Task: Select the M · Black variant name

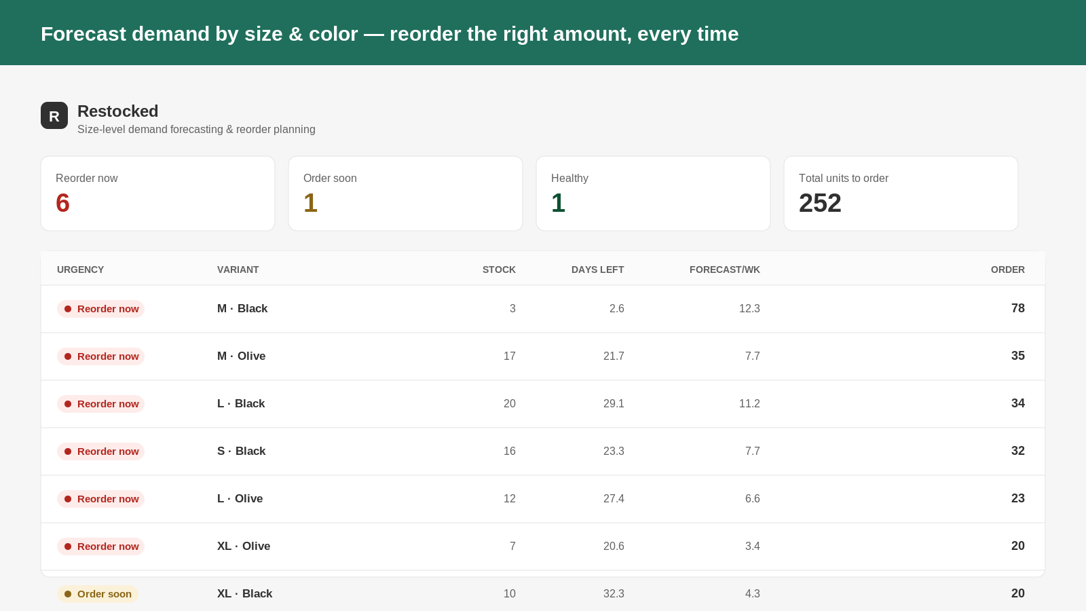Action: 242,308
